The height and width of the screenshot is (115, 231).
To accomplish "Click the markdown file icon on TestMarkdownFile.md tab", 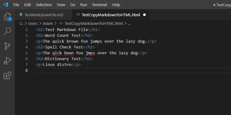I will point(21,15).
